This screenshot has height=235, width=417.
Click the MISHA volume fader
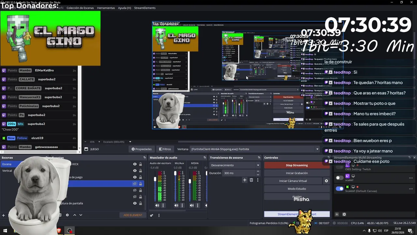click(190, 181)
